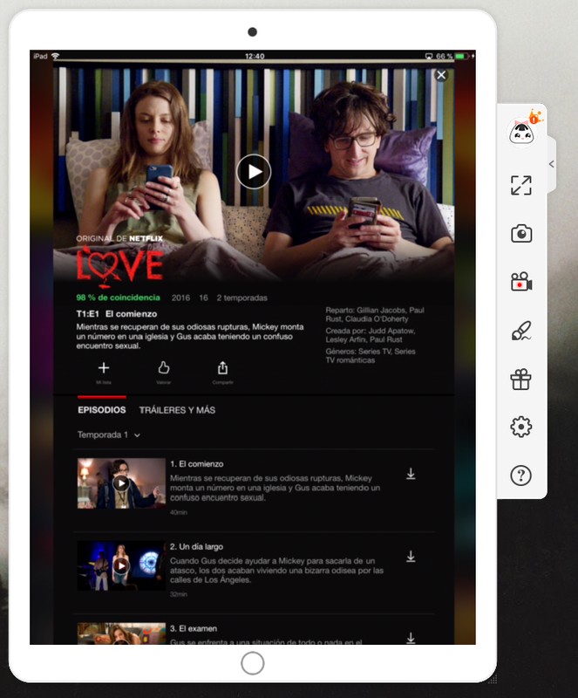Select the episode title '1. El comienzo'

[x=197, y=464]
